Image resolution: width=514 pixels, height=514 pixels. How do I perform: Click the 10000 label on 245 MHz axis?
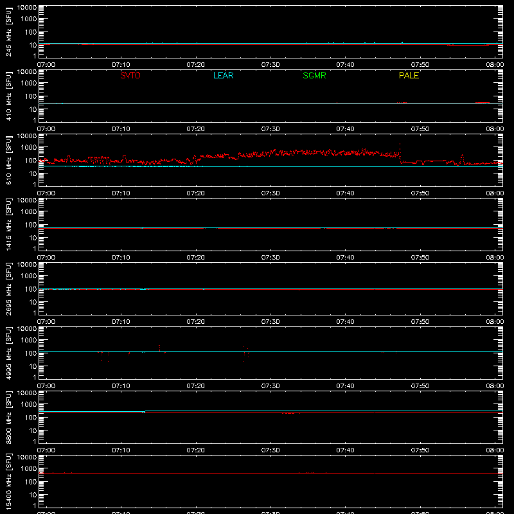click(27, 8)
